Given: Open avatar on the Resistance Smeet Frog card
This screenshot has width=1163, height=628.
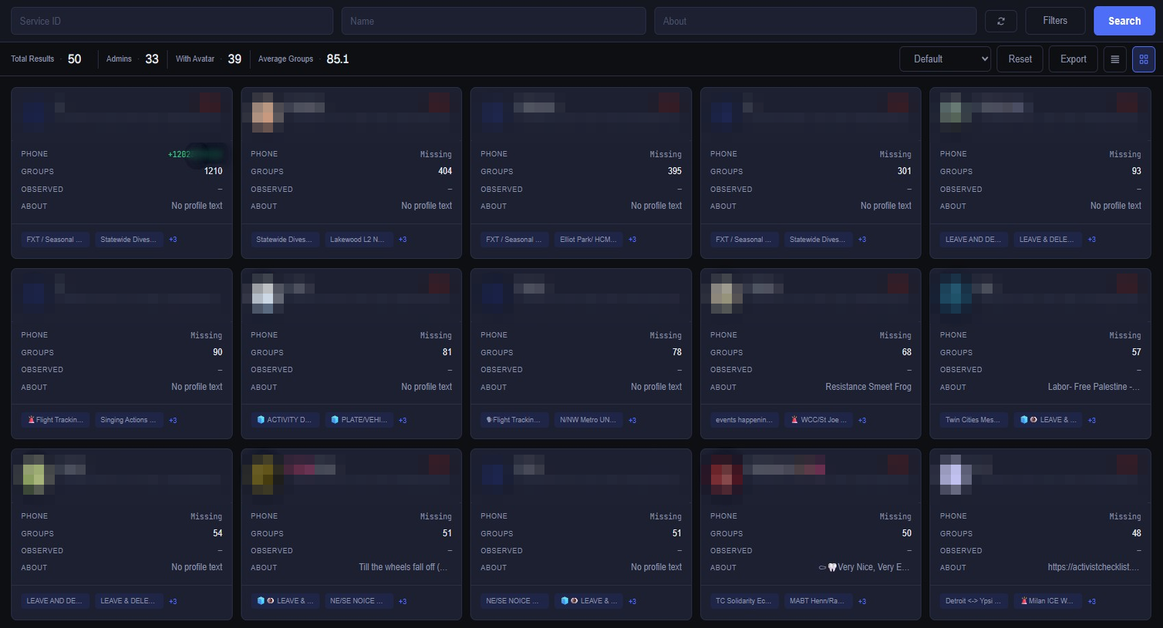Looking at the screenshot, I should tap(723, 294).
